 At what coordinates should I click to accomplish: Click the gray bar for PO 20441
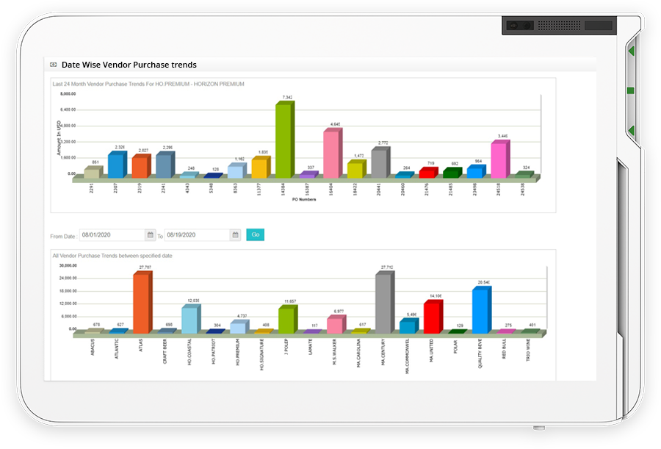click(x=379, y=162)
